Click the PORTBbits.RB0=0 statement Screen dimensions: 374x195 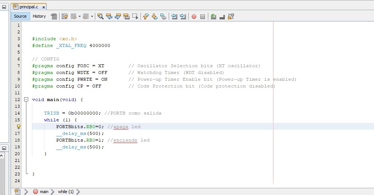coord(80,127)
